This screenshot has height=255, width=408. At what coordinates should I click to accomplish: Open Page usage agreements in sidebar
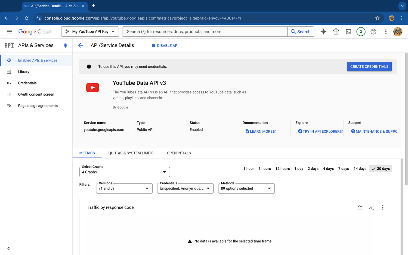[x=36, y=106]
